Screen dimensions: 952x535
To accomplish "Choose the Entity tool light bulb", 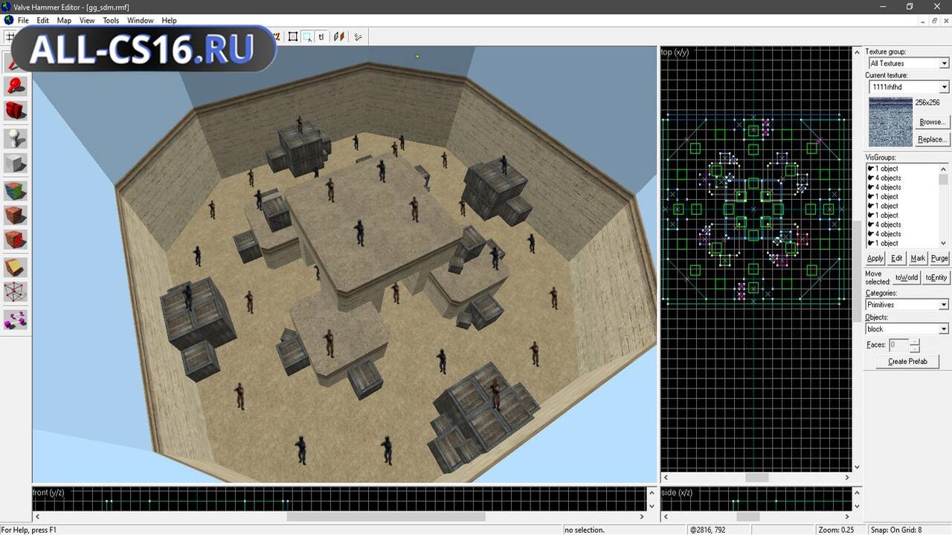I will click(x=16, y=137).
